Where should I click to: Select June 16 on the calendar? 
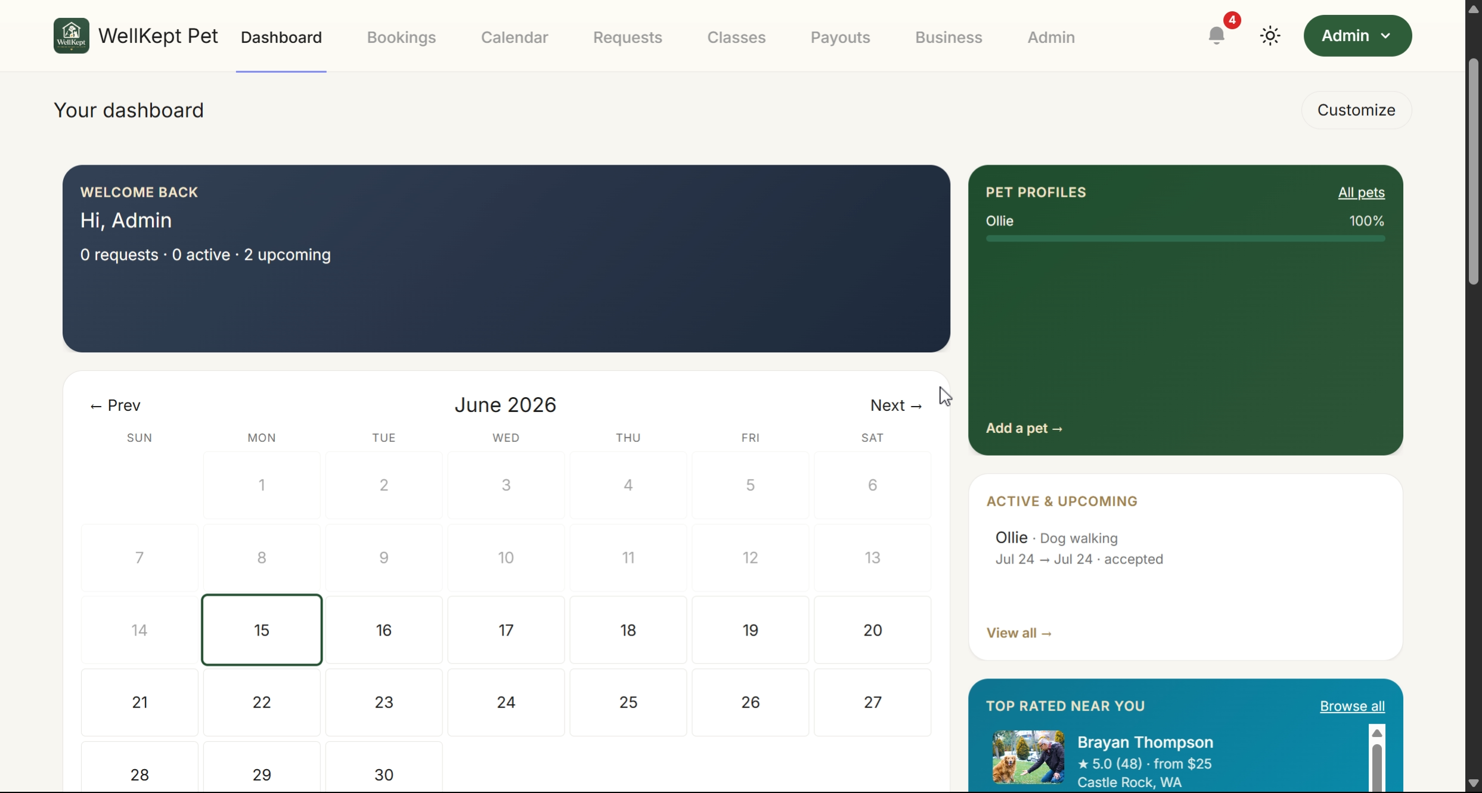384,630
